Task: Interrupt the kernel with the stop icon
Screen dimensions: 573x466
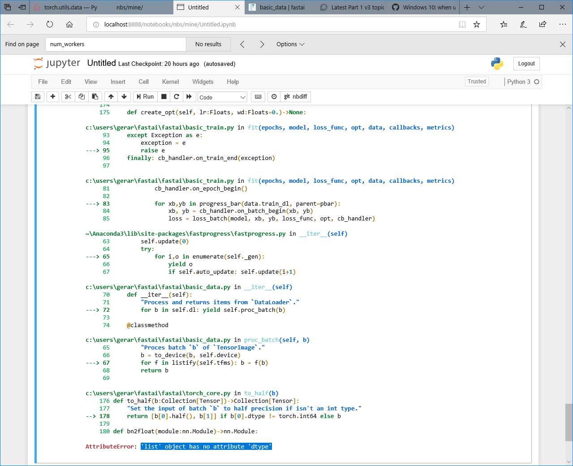Action: 164,96
